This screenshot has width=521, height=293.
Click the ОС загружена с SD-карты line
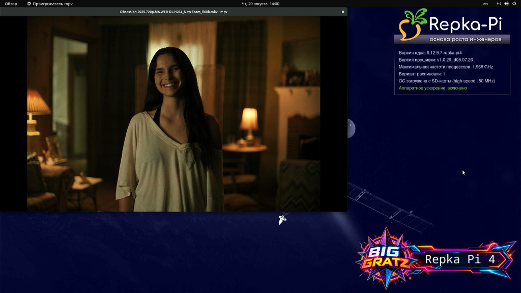pyautogui.click(x=447, y=81)
